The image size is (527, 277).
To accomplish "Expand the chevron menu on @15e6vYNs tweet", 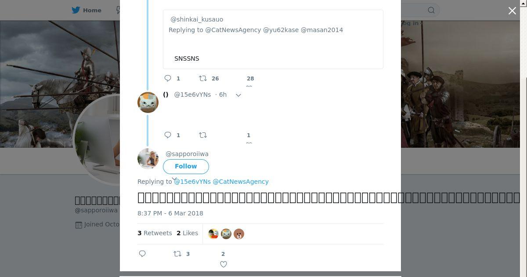I will 238,95.
